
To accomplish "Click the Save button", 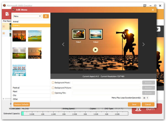I will pos(134,105).
